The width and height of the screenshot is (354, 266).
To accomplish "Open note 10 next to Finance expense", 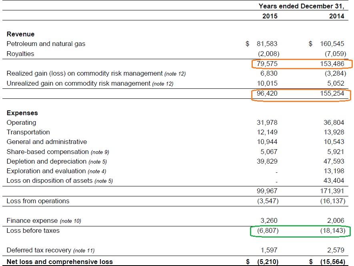I will (70, 221).
